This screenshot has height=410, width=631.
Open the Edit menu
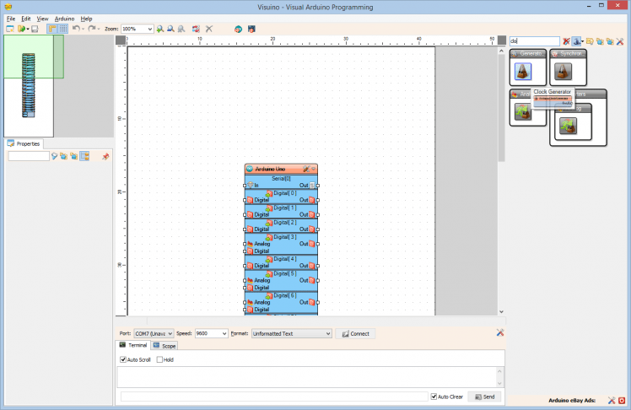(26, 19)
